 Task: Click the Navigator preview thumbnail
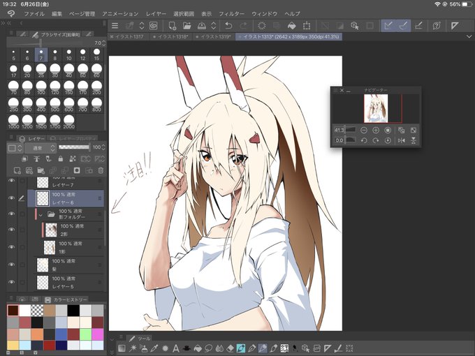click(376, 108)
